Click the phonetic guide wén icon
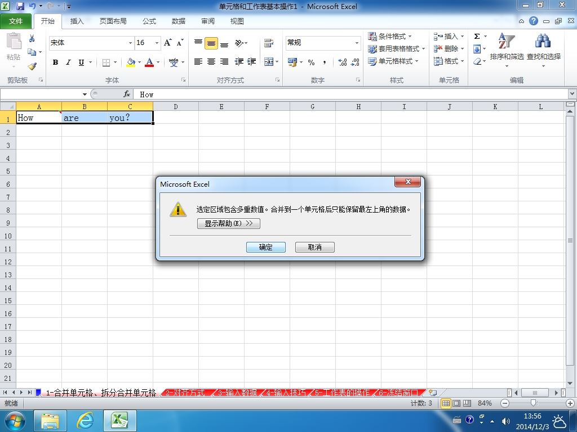This screenshot has width=577, height=432. coord(174,62)
